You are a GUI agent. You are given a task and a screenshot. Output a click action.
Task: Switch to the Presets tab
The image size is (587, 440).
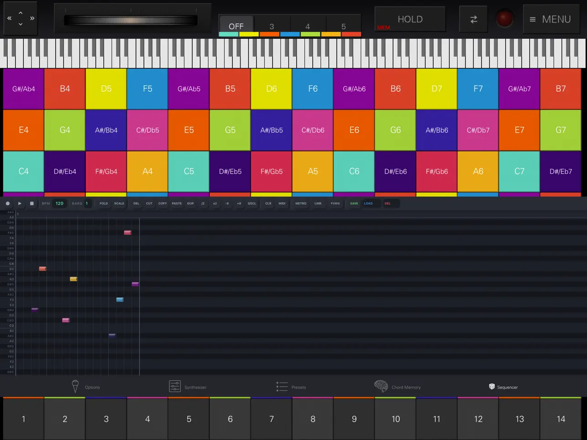(x=291, y=387)
